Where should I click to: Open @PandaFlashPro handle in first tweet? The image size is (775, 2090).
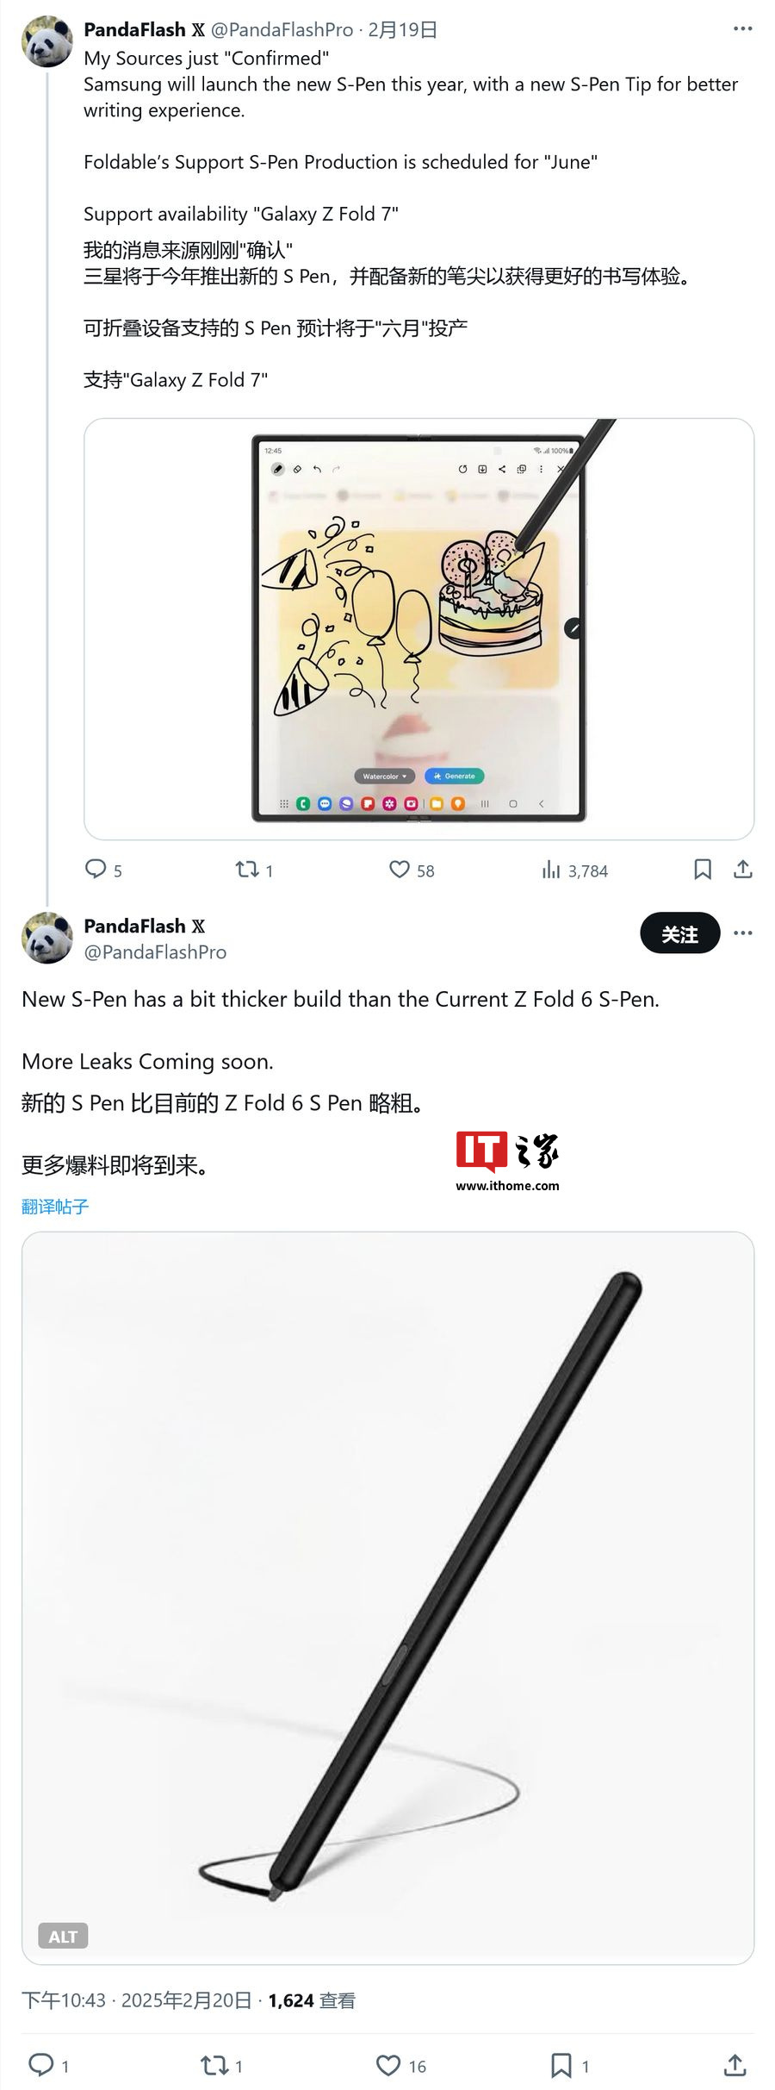pos(282,29)
